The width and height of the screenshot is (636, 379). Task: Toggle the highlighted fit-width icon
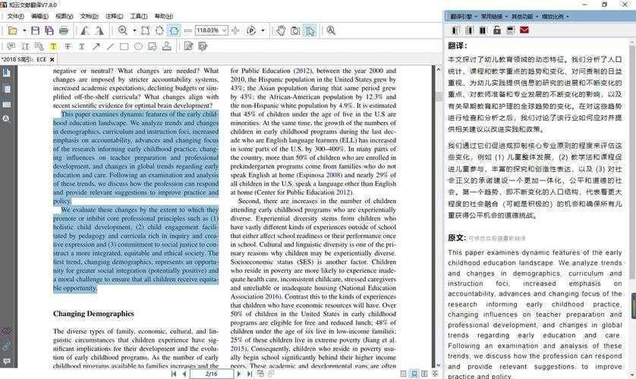pyautogui.click(x=174, y=31)
